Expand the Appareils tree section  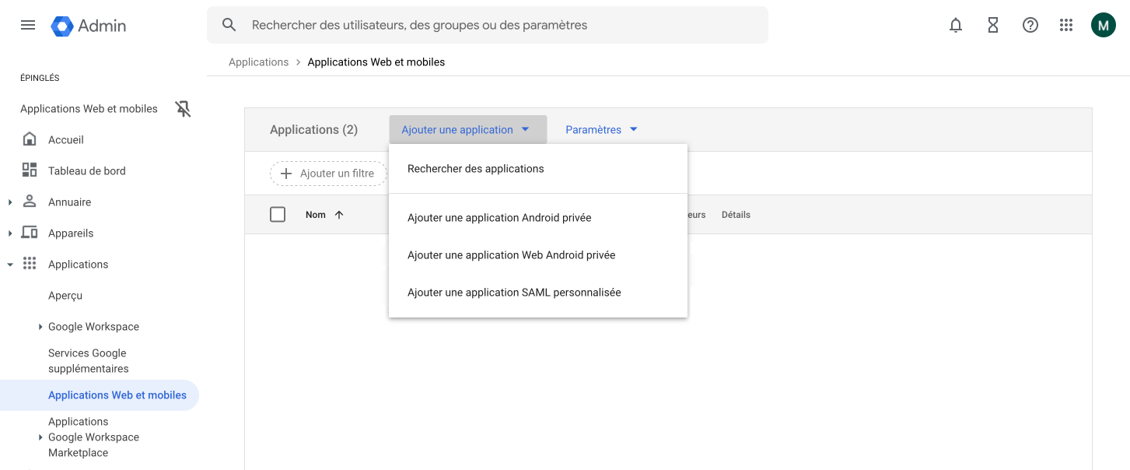click(x=10, y=233)
